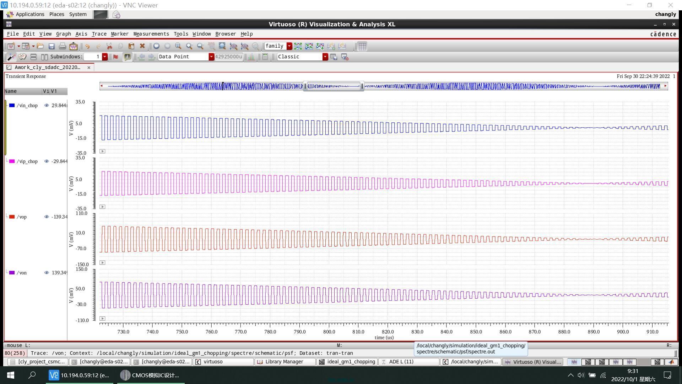Arrange subwindows in horizontal stack
This screenshot has width=682, height=384.
[x=33, y=57]
